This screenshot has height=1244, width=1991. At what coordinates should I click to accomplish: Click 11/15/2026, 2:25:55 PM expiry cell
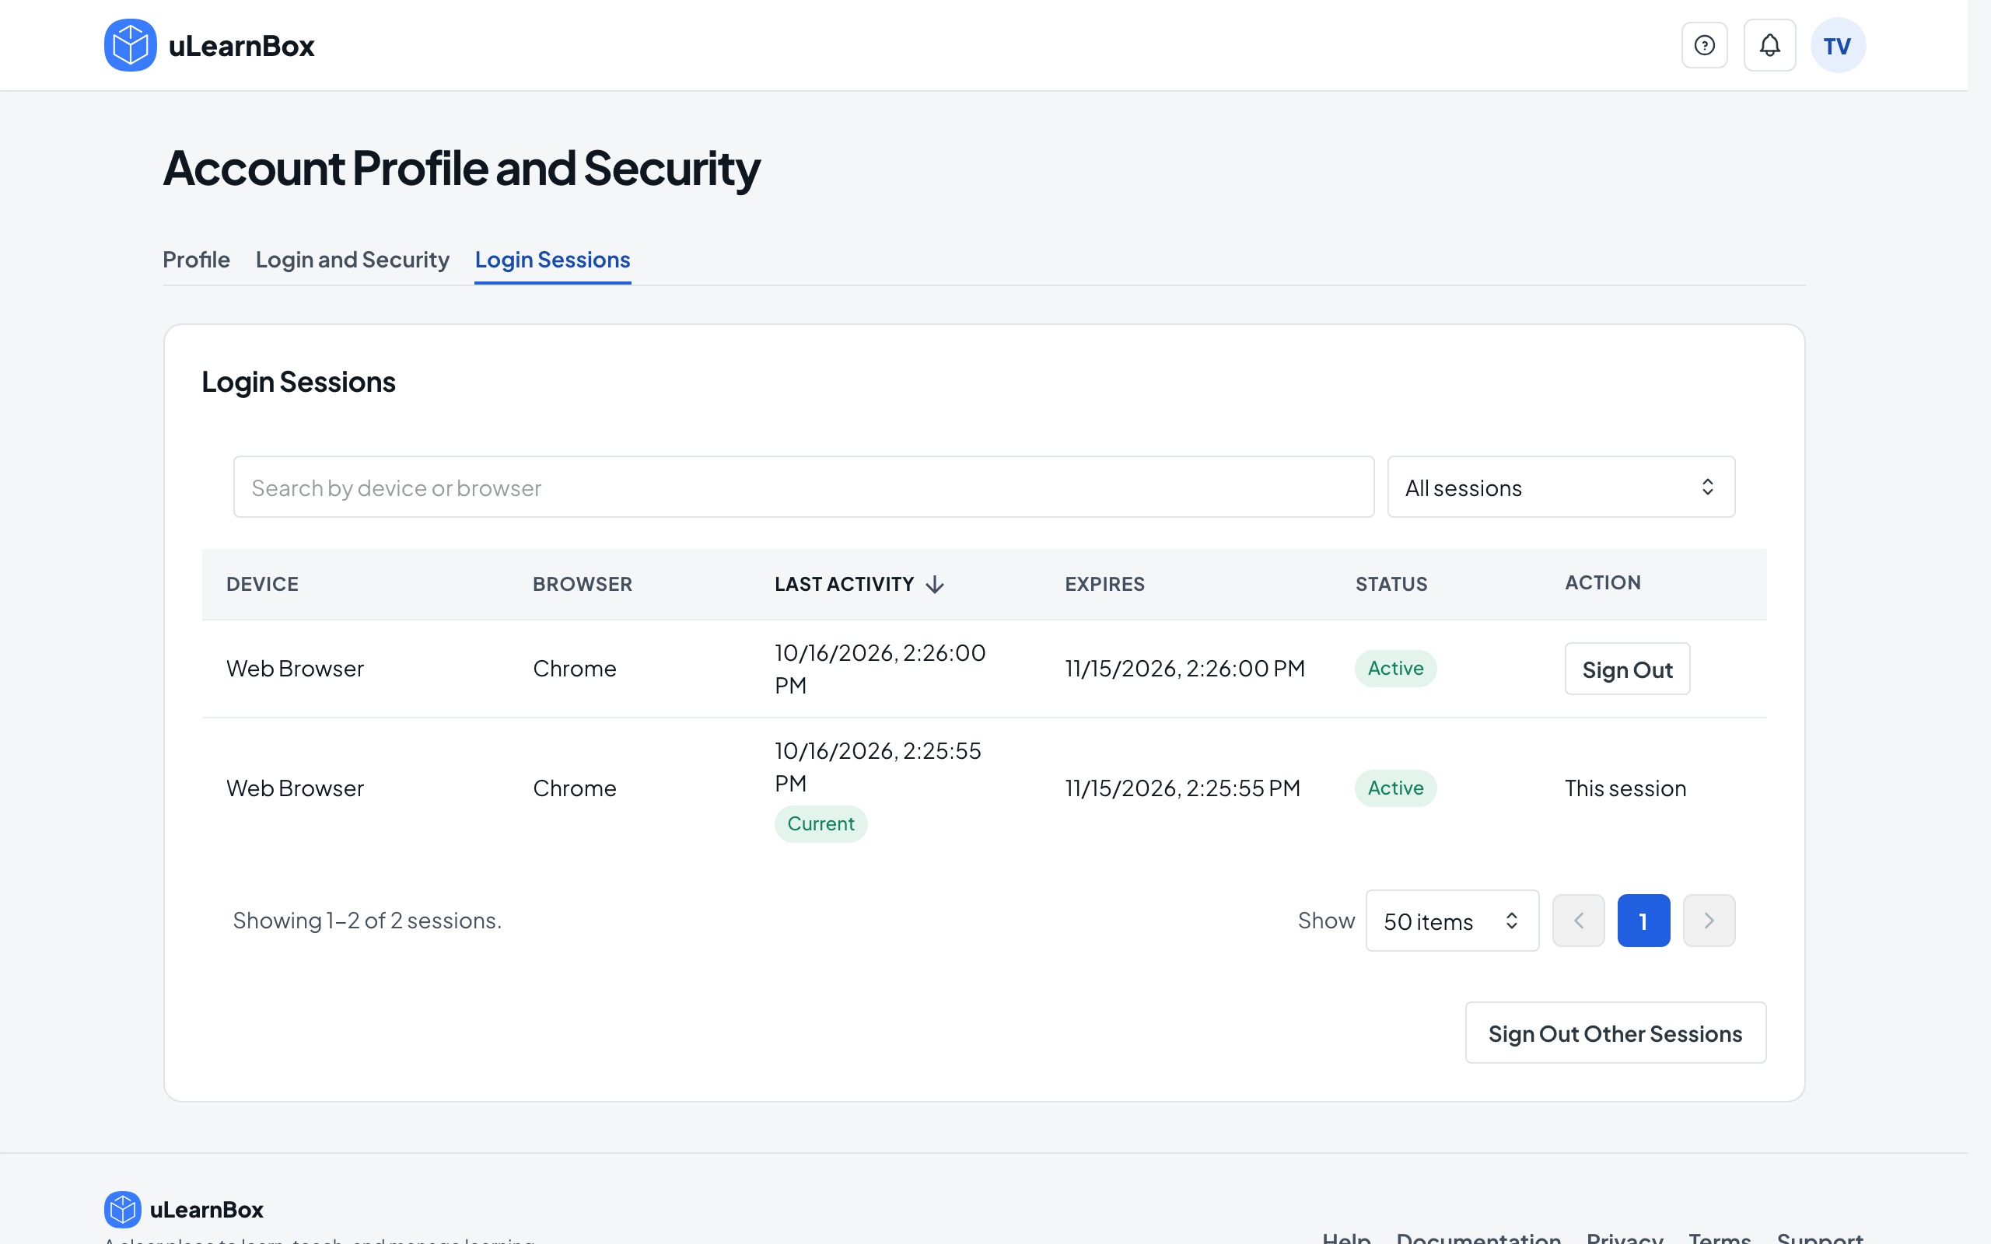coord(1182,788)
